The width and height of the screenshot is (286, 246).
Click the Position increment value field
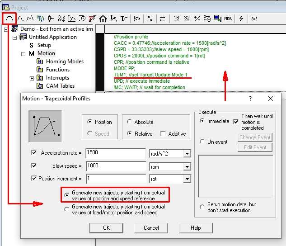click(116, 179)
